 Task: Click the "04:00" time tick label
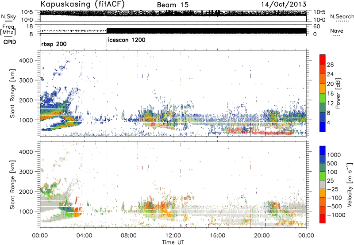[84, 236]
